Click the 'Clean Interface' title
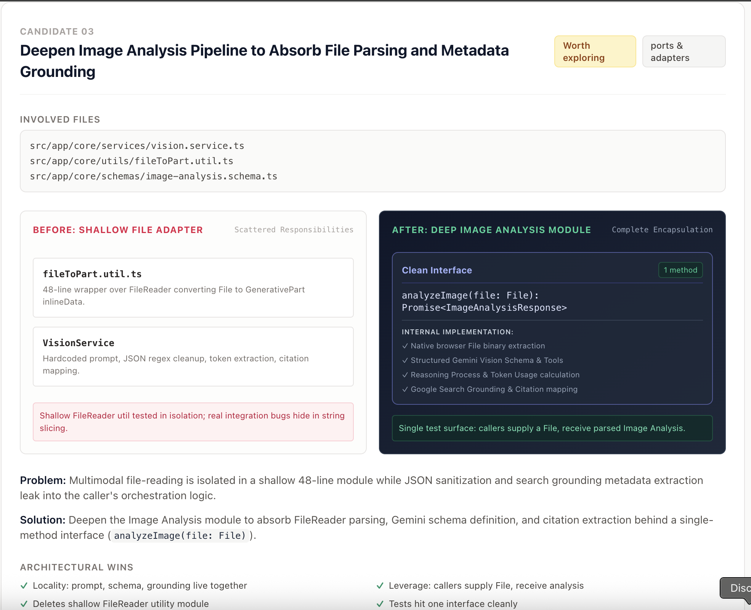 pyautogui.click(x=437, y=270)
